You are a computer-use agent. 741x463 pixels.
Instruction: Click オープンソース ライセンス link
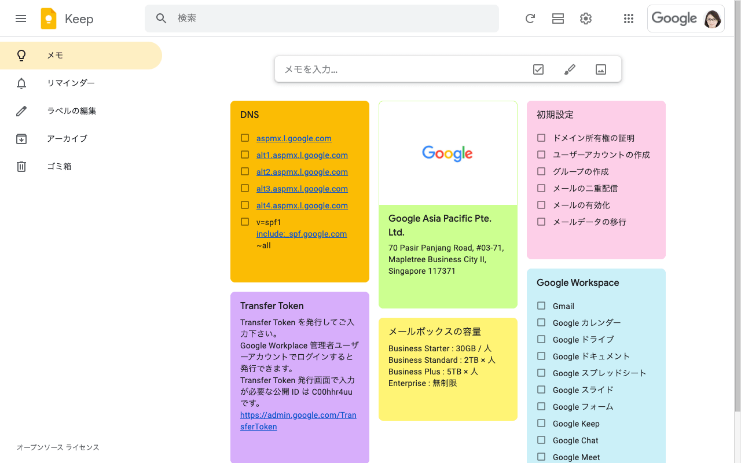pyautogui.click(x=58, y=447)
